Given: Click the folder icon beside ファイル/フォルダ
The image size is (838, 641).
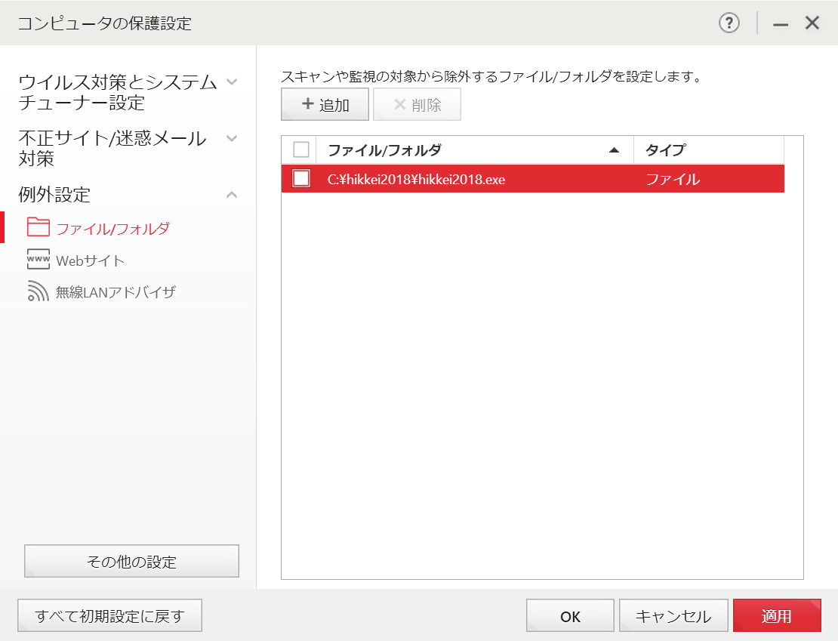Looking at the screenshot, I should click(38, 227).
